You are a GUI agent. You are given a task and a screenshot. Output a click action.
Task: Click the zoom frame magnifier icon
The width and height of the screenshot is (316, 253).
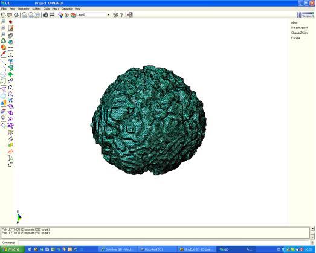pyautogui.click(x=3, y=34)
